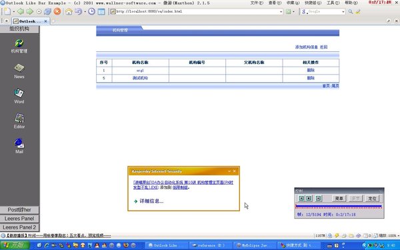
Task: Open the 工具 menu
Action: pyautogui.click(x=333, y=3)
